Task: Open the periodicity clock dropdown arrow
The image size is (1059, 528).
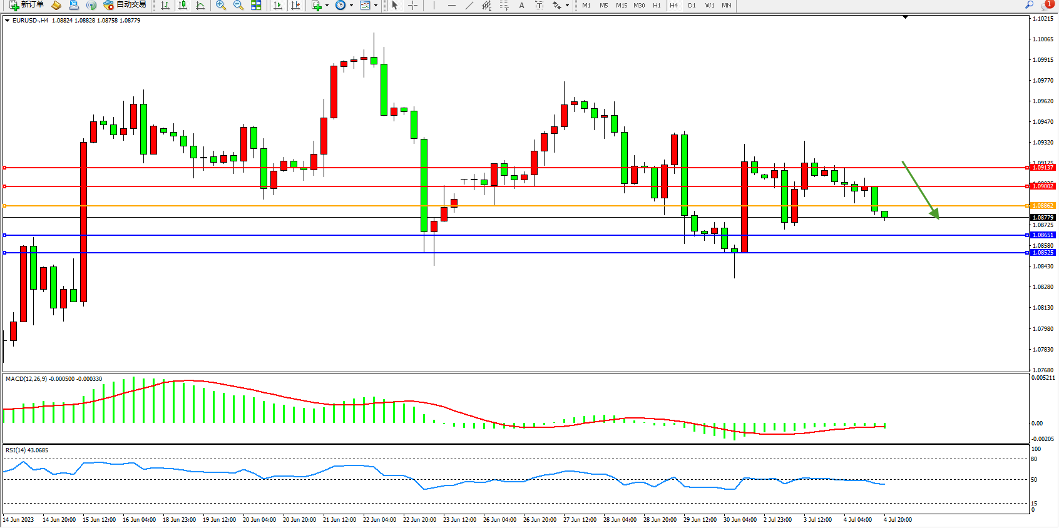Action: [351, 5]
